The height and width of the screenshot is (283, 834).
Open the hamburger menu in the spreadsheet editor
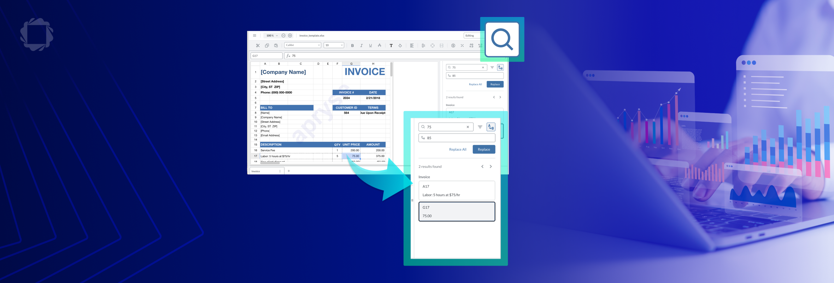point(254,35)
